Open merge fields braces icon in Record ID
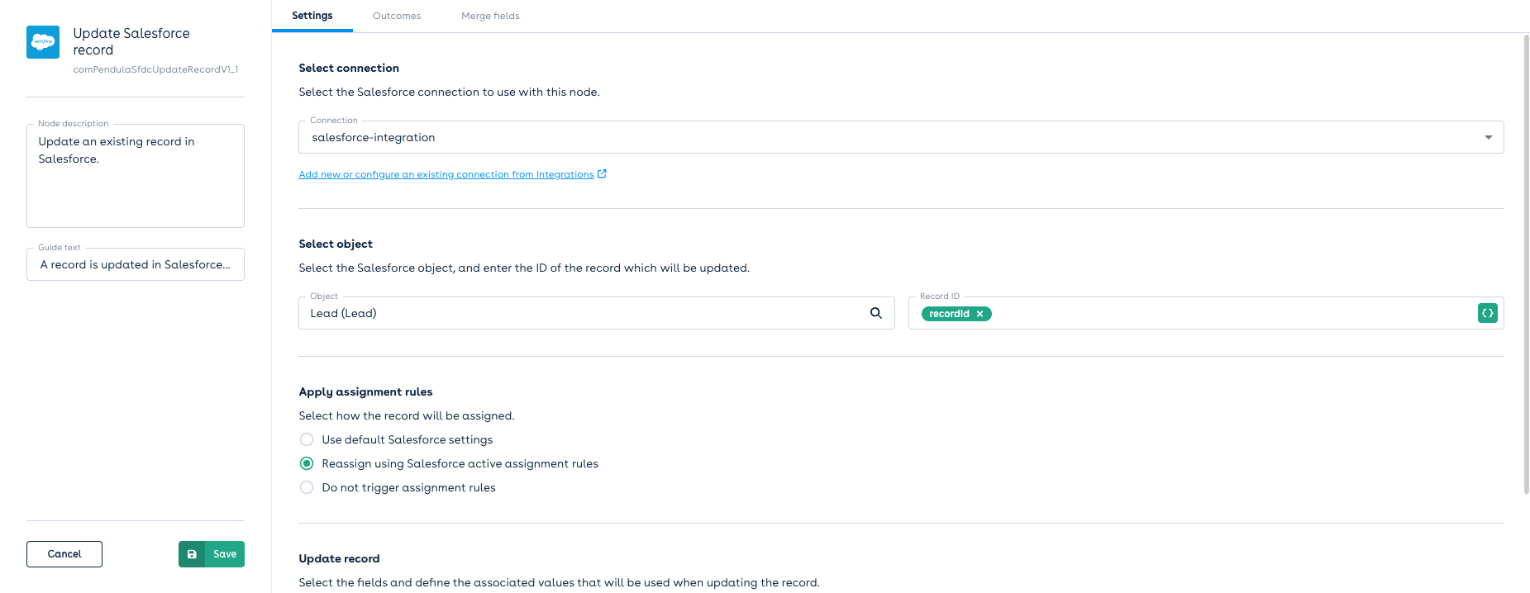Viewport: 1530px width, 593px height. [x=1487, y=313]
